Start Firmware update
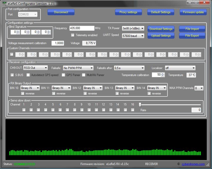 (x=193, y=12)
